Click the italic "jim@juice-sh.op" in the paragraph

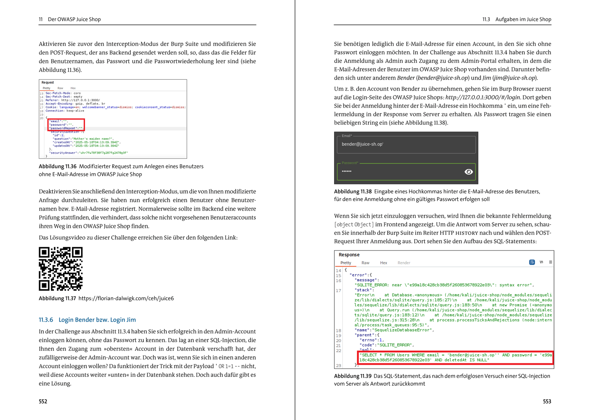click(515, 78)
